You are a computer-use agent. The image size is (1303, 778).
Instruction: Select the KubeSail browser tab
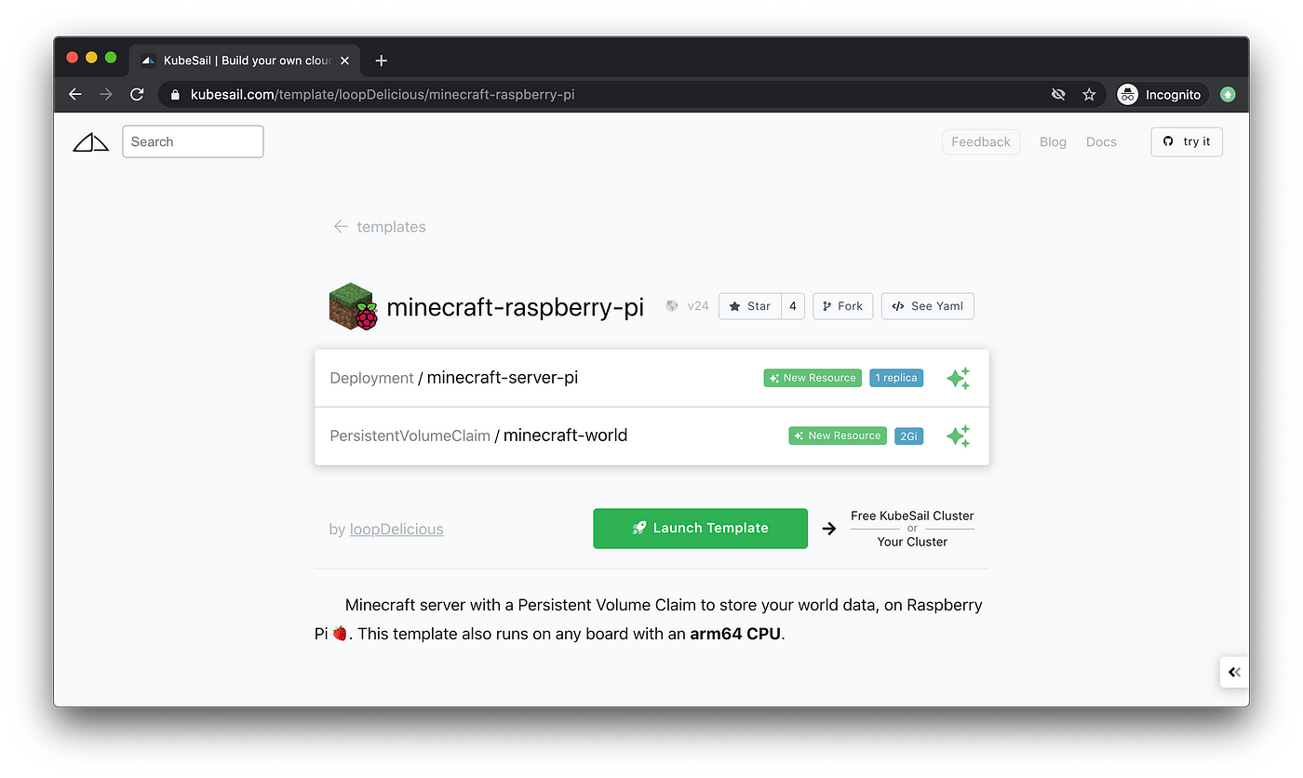point(244,60)
